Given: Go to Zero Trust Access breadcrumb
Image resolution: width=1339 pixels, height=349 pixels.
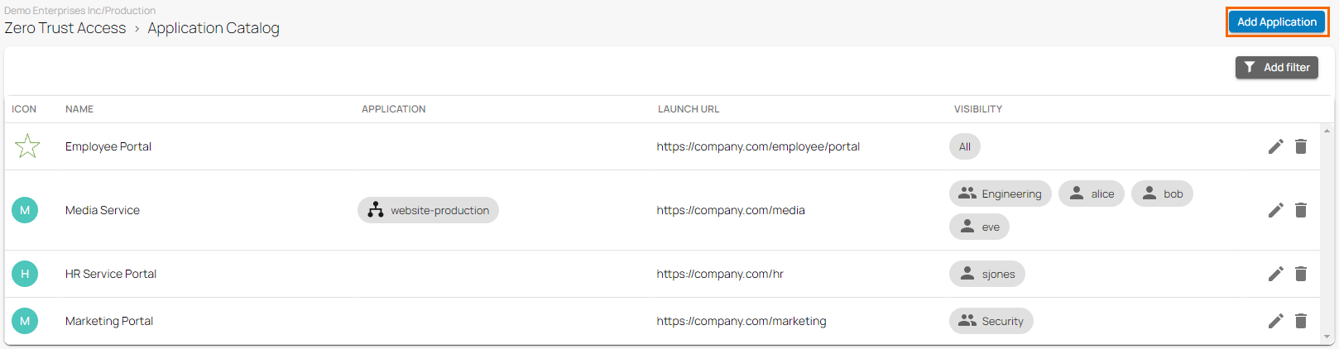Looking at the screenshot, I should point(65,28).
